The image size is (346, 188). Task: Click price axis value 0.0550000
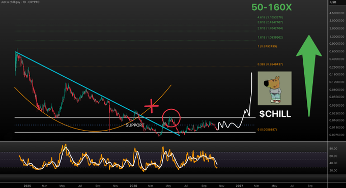[x=337, y=97]
